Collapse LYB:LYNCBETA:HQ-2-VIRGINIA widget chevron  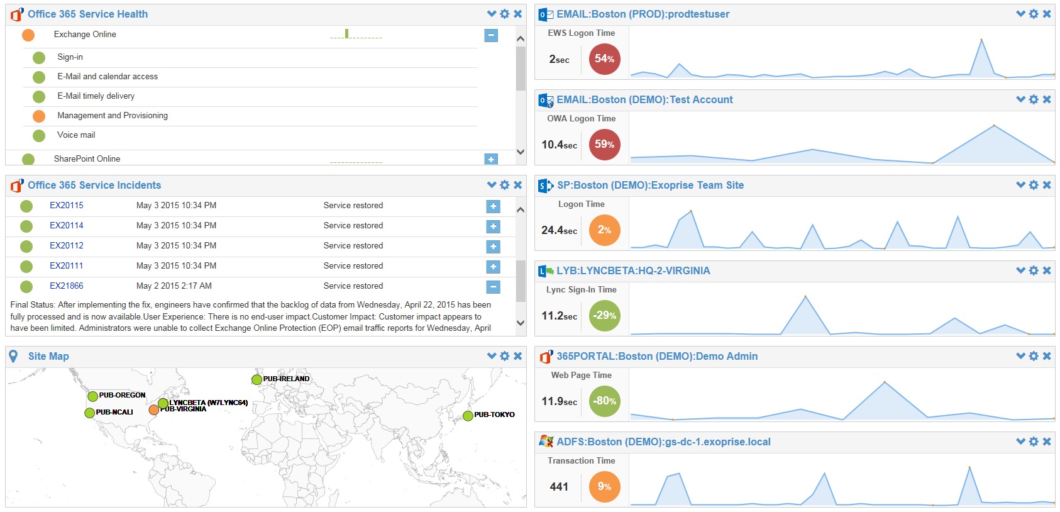point(1021,270)
